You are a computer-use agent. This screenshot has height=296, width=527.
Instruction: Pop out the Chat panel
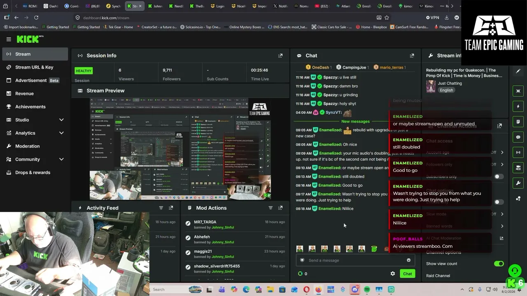point(412,55)
